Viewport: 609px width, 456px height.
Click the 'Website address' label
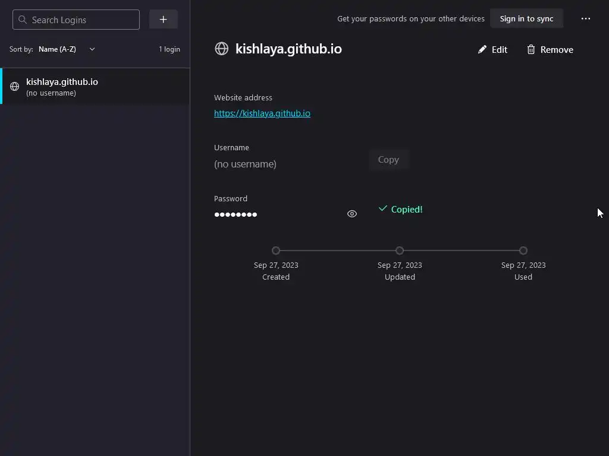click(x=243, y=98)
